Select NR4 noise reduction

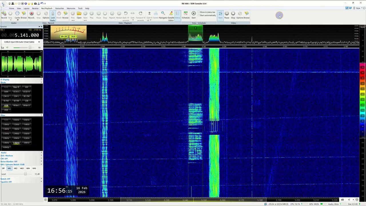click(x=28, y=169)
